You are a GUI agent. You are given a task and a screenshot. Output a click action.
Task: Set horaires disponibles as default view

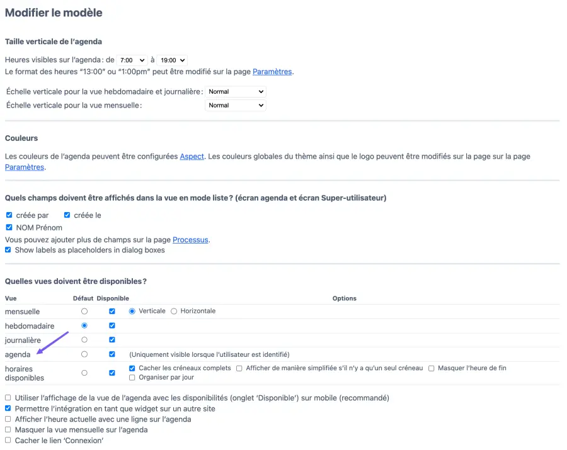pyautogui.click(x=84, y=373)
